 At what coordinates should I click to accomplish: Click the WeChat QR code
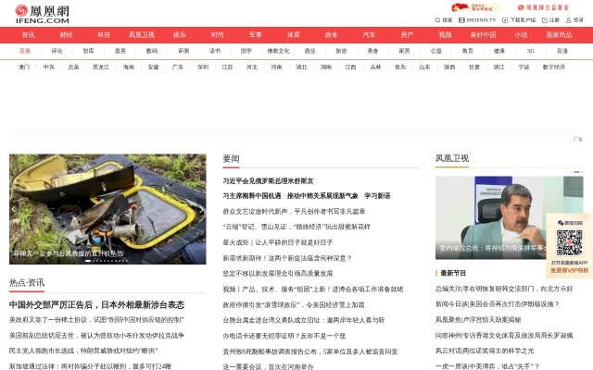pyautogui.click(x=569, y=243)
